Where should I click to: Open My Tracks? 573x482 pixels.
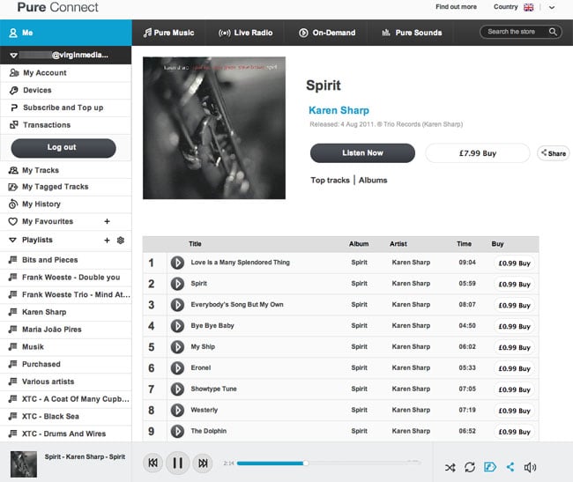pyautogui.click(x=66, y=170)
